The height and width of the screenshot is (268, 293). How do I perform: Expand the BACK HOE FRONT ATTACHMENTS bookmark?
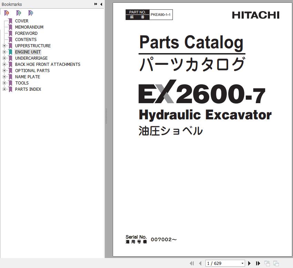point(4,64)
